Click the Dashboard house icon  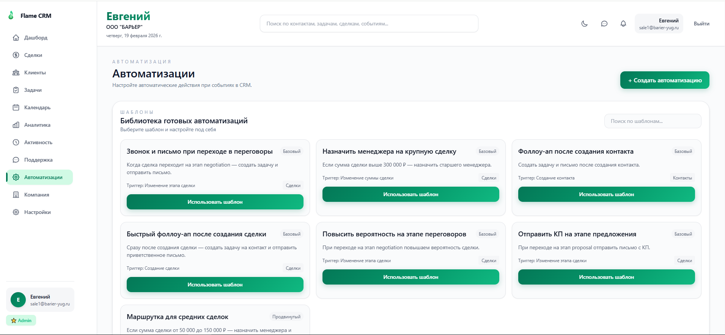tap(16, 38)
